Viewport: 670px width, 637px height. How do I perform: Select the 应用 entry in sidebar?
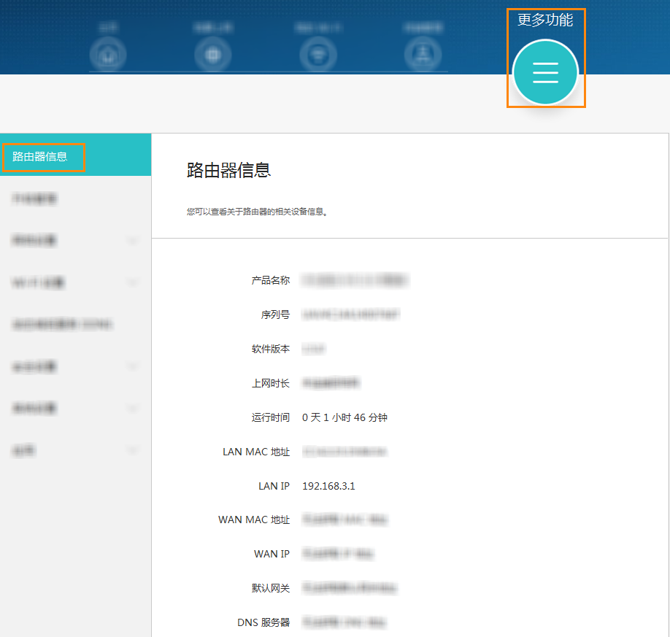click(x=24, y=451)
